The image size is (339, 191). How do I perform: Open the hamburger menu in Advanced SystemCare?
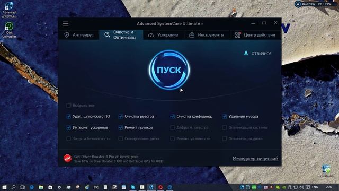(x=66, y=23)
